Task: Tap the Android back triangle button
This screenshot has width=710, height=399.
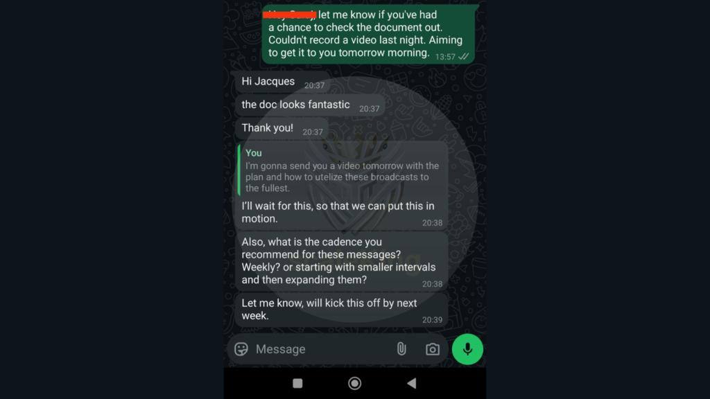Action: [412, 384]
